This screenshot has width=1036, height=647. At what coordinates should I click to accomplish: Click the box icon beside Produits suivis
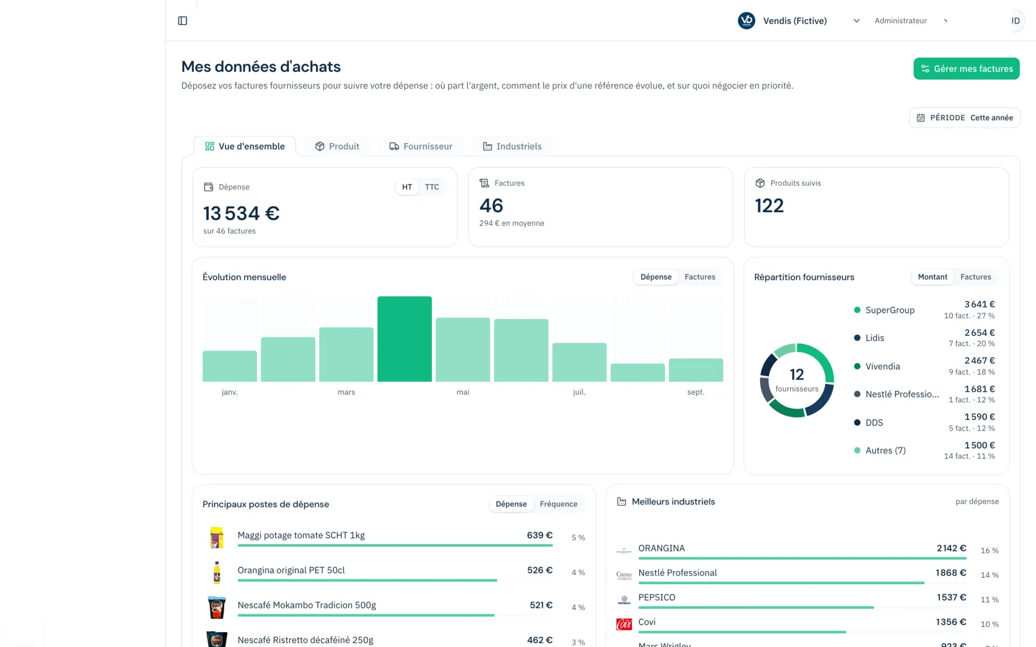760,183
